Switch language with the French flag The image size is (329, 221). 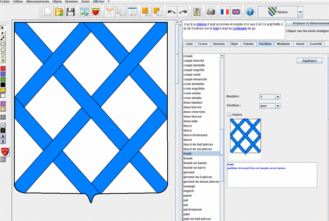pos(224,11)
